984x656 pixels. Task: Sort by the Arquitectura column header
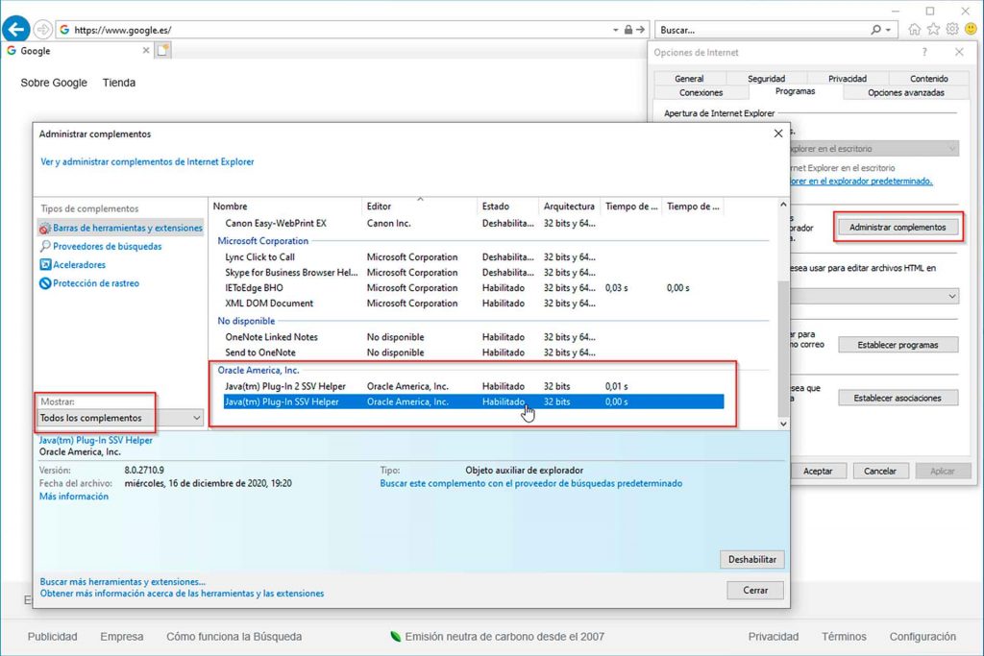569,207
